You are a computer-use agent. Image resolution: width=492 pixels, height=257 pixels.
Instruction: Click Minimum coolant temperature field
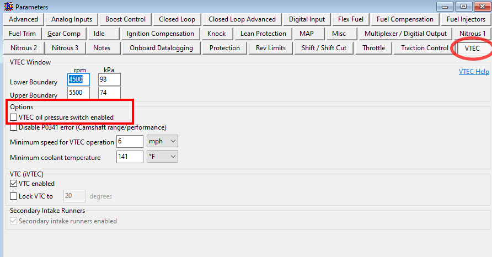click(130, 156)
